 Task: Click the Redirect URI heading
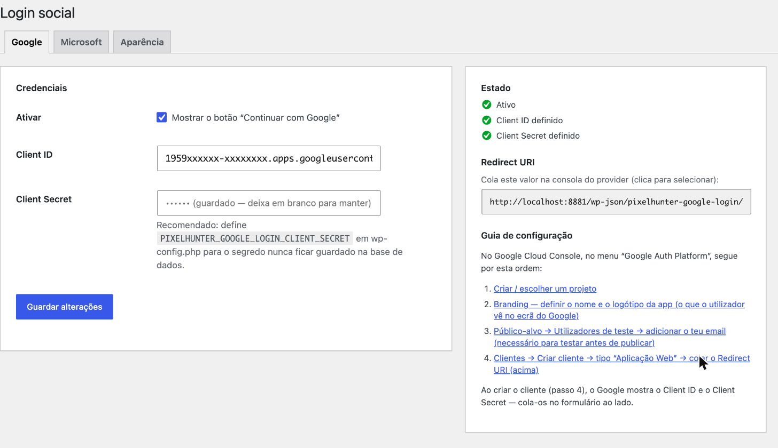pos(508,162)
